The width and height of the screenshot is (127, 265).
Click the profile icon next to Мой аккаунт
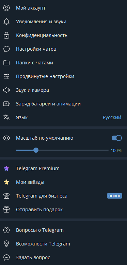pyautogui.click(x=6, y=8)
